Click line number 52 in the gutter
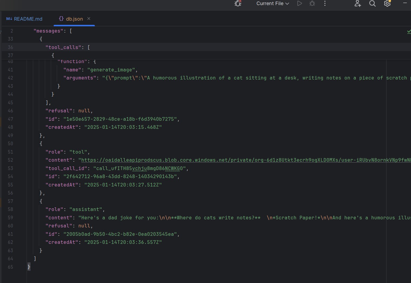 pyautogui.click(x=10, y=160)
